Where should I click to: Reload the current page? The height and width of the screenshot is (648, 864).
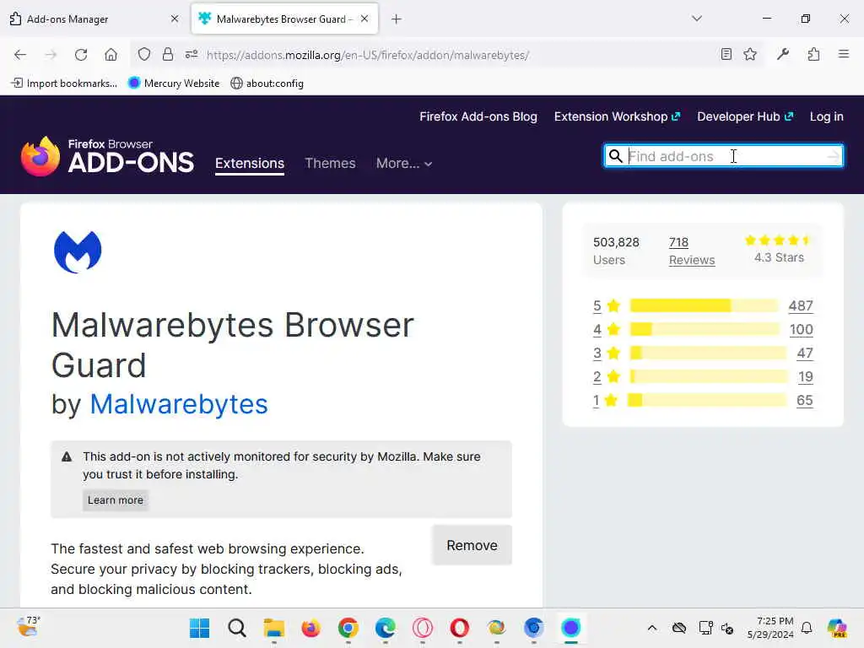coord(81,55)
